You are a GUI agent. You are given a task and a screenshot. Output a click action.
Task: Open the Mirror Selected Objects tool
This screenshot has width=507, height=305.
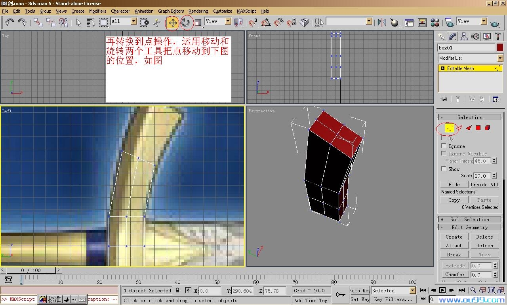[x=382, y=23]
